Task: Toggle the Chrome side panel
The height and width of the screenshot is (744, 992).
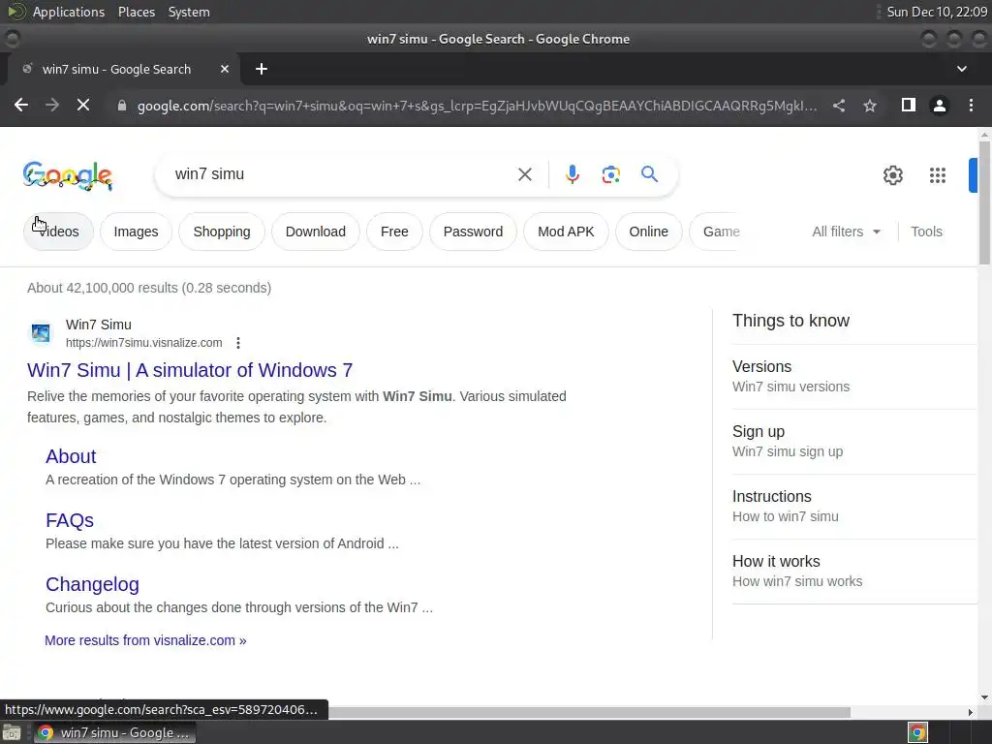Action: pos(909,105)
